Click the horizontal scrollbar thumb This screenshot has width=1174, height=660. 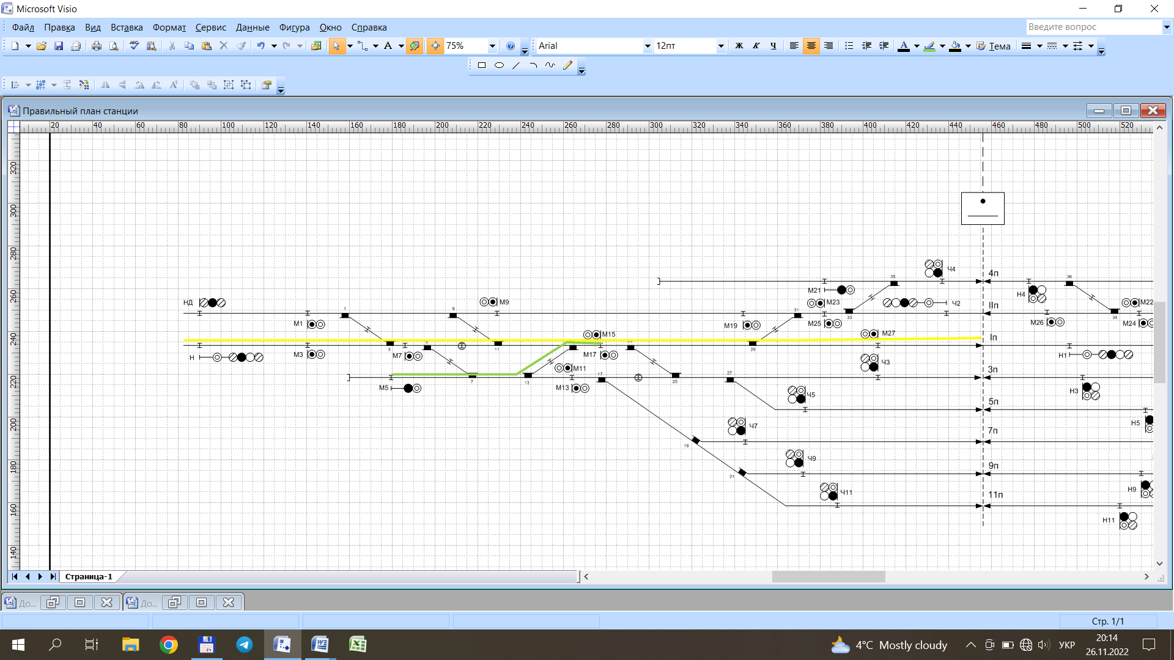click(x=829, y=576)
